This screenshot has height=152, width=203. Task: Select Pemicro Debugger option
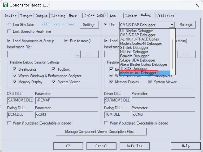[145, 56]
